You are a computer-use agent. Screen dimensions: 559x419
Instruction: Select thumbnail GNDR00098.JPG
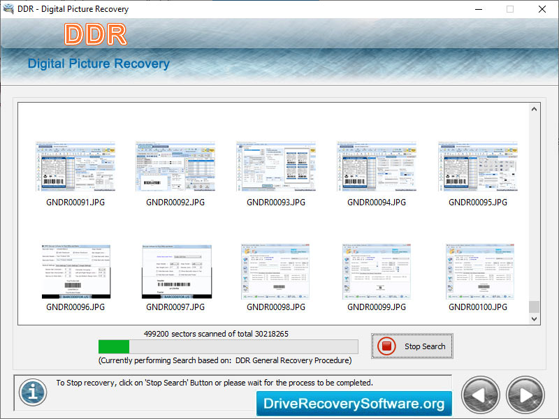coord(275,272)
